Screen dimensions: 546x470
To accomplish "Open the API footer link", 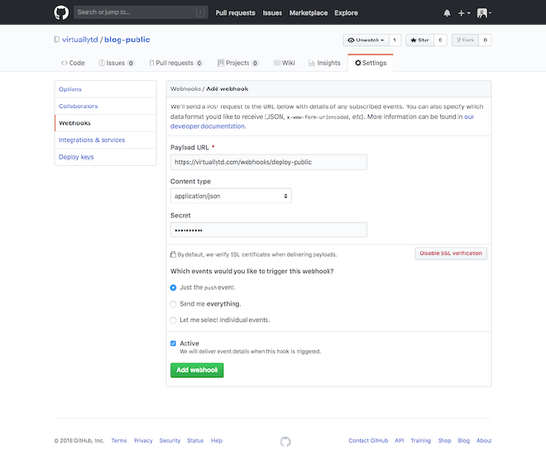I will (400, 440).
